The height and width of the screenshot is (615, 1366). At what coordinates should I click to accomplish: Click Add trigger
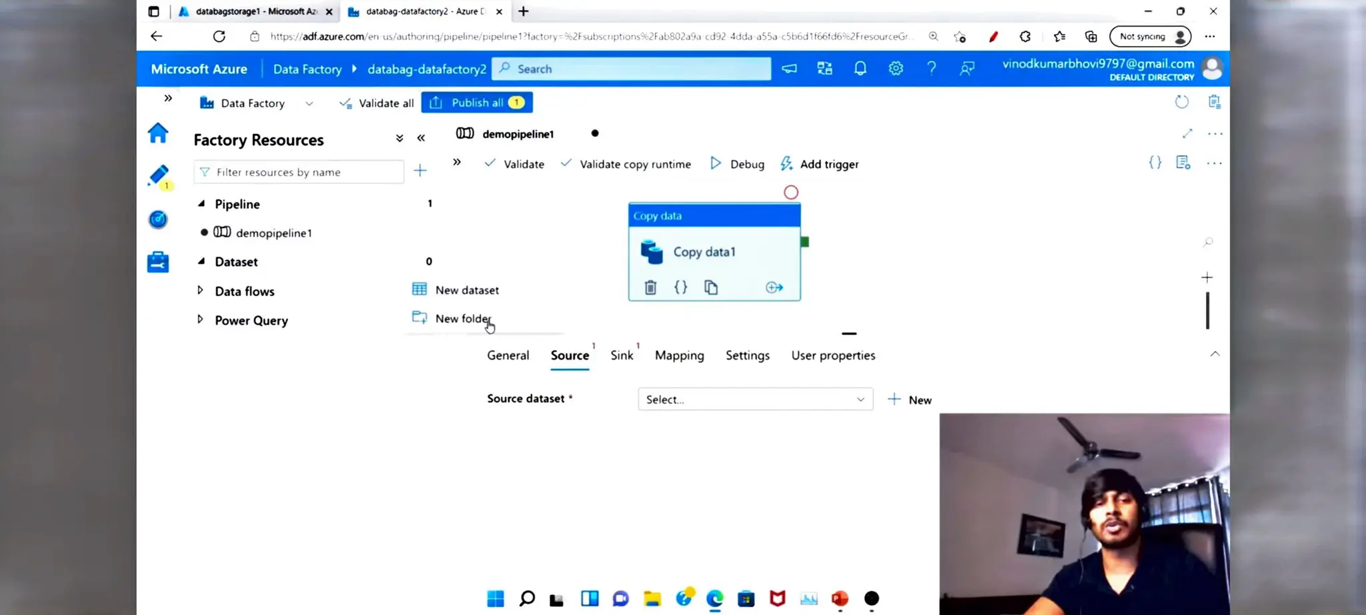point(819,164)
